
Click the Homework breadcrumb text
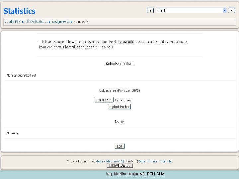click(81, 22)
